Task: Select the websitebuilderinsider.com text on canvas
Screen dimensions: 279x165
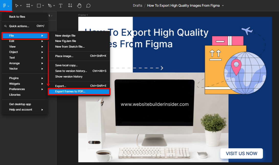Action: [x=155, y=104]
